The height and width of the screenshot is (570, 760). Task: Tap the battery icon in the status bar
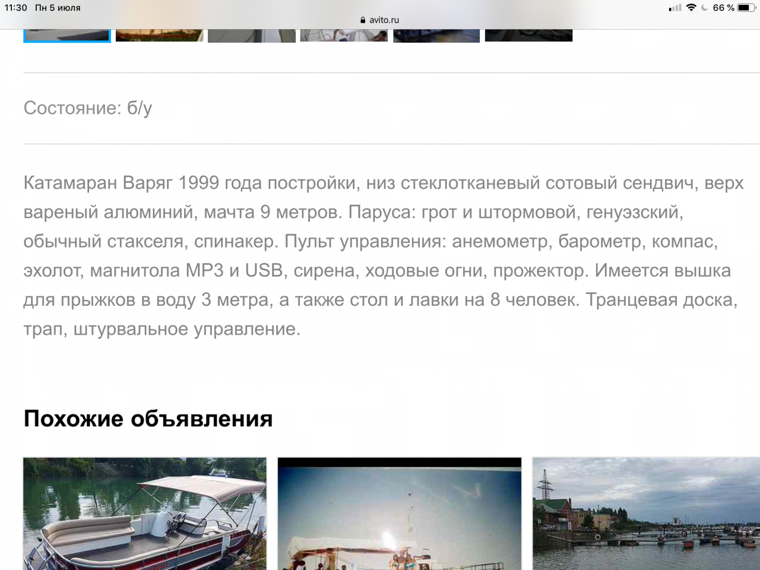pos(746,8)
